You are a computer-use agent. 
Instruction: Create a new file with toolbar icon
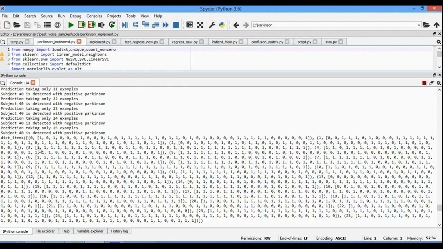(x=7, y=25)
